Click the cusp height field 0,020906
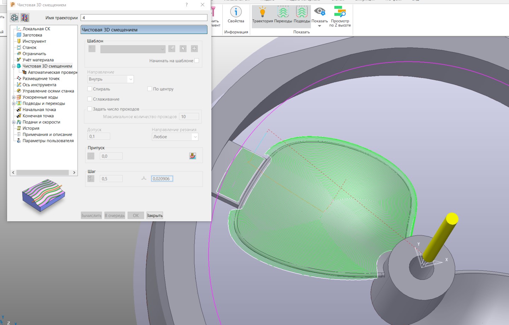 point(162,179)
